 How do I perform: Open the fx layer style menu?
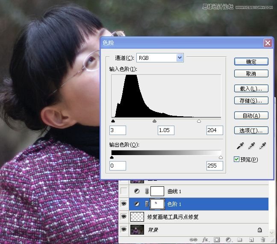click(205, 240)
